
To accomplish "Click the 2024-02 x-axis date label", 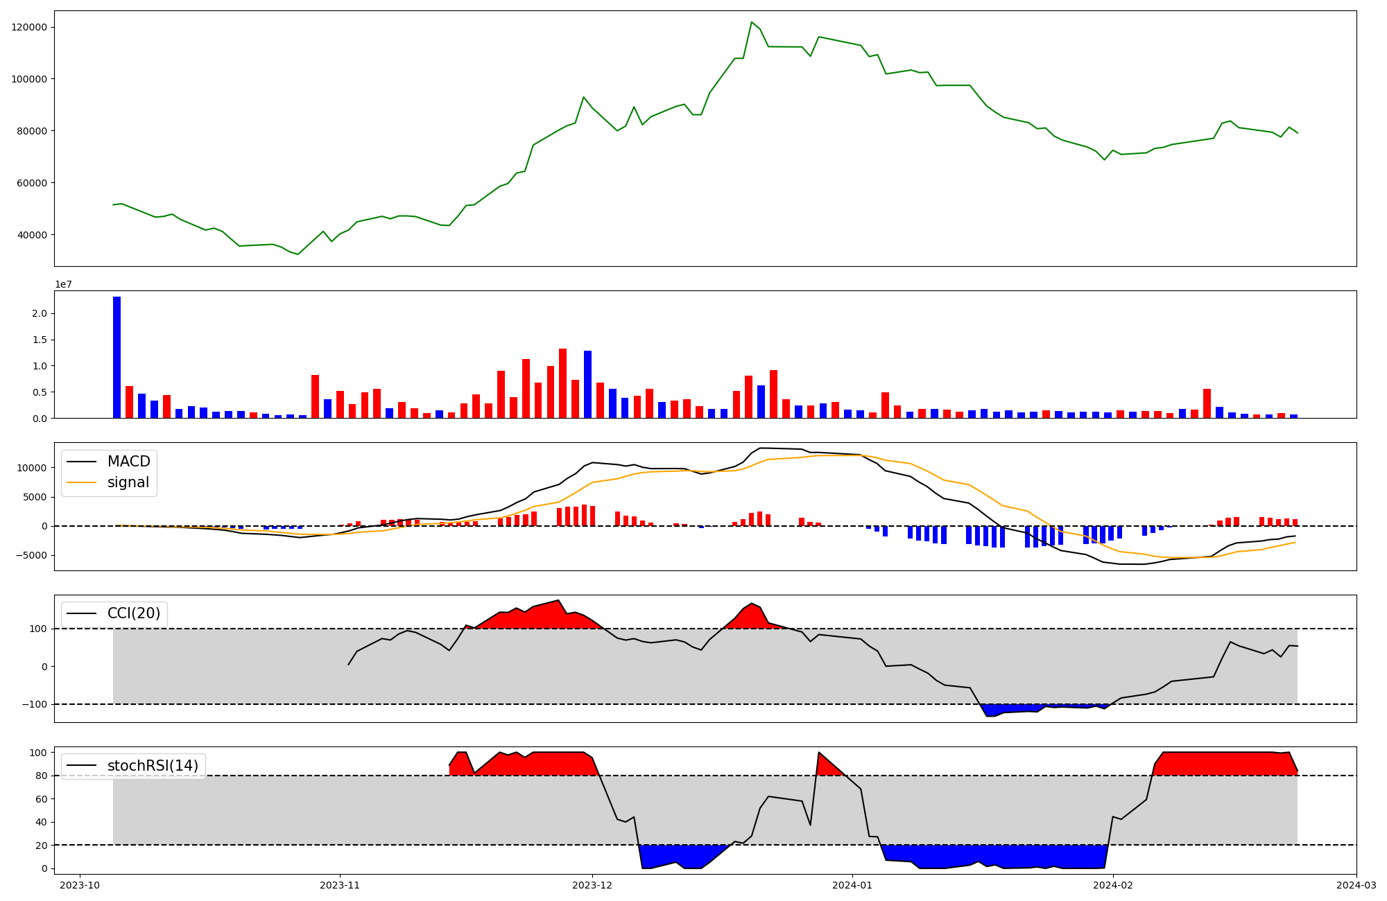I will (x=1113, y=885).
